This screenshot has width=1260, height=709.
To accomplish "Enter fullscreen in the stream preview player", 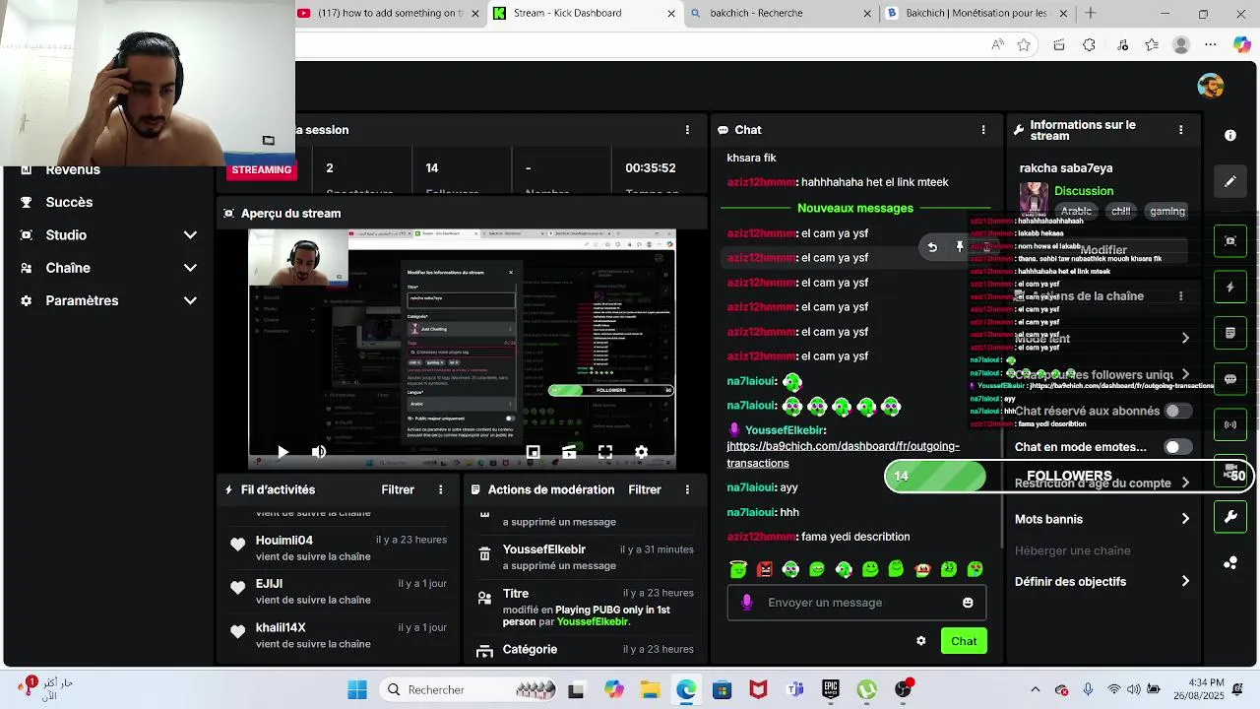I will click(x=605, y=452).
